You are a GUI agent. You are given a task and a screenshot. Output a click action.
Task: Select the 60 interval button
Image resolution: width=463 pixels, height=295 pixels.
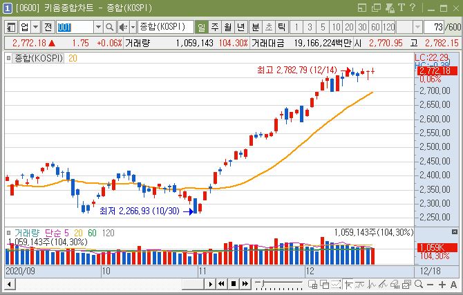[x=375, y=28]
